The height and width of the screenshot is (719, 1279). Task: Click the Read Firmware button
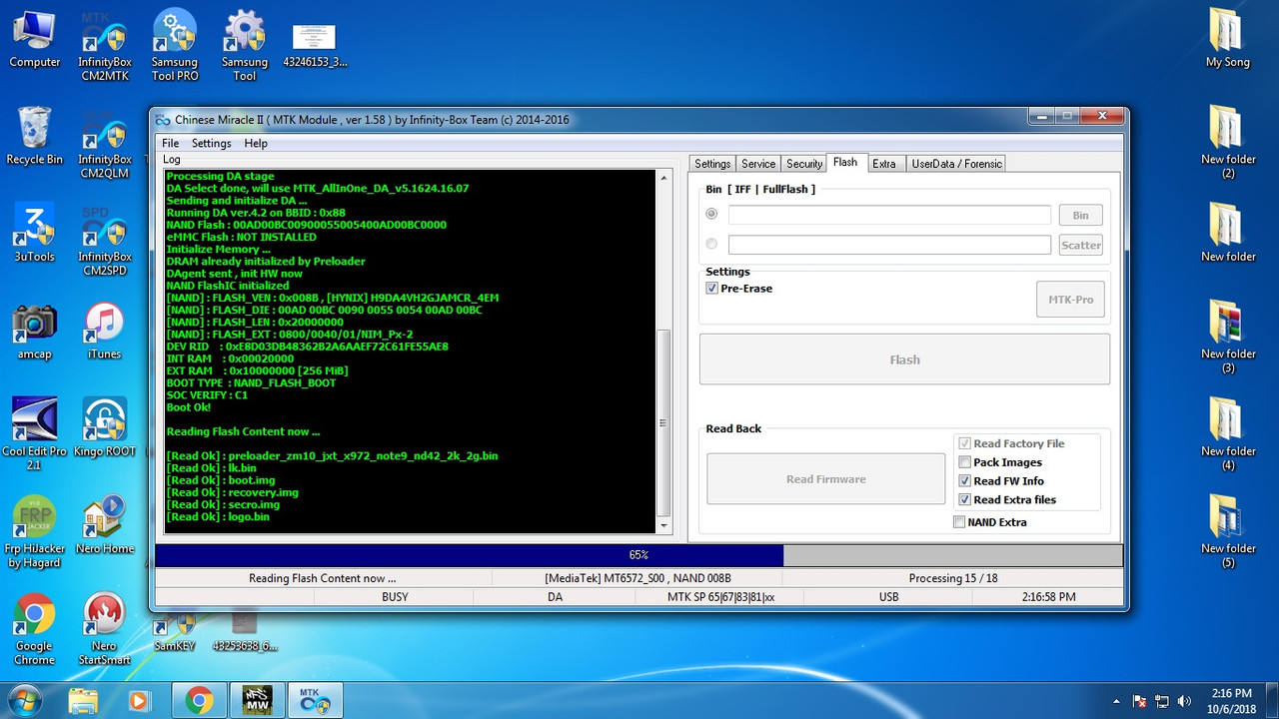pos(825,479)
